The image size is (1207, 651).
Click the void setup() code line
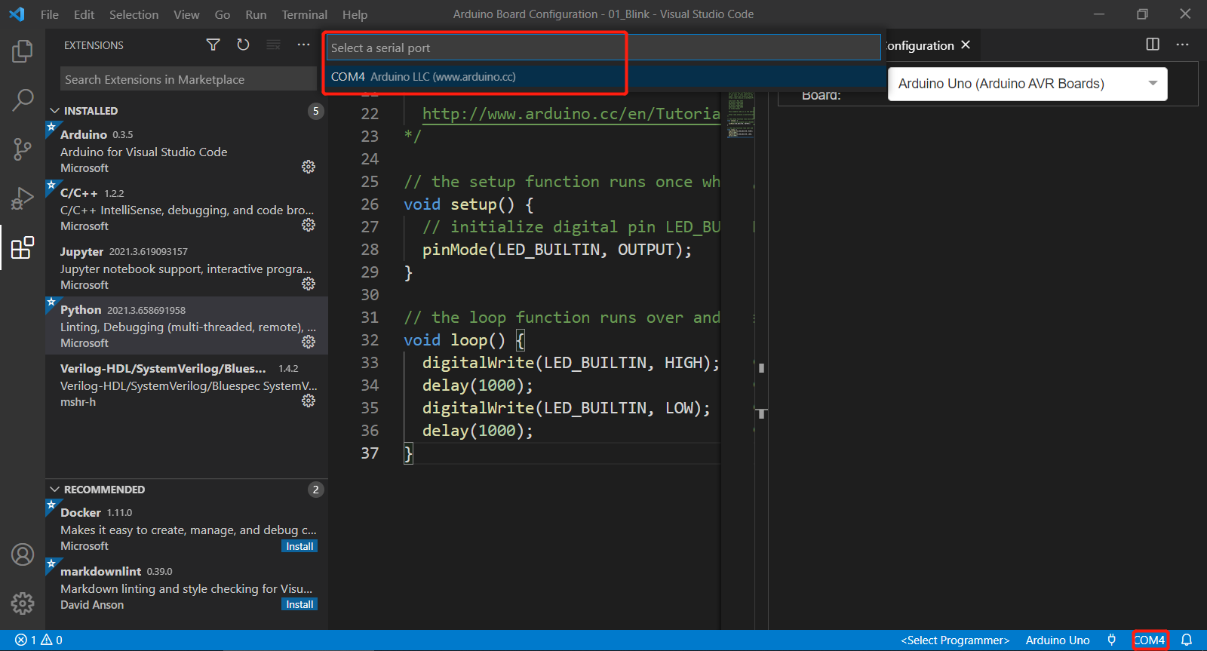tap(468, 204)
